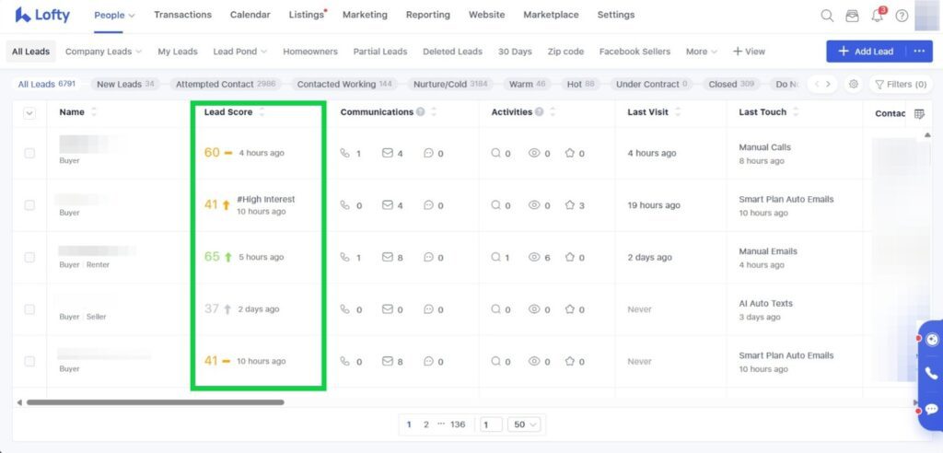The height and width of the screenshot is (453, 943).
Task: Switch to Facebook Sellers view
Action: point(634,52)
